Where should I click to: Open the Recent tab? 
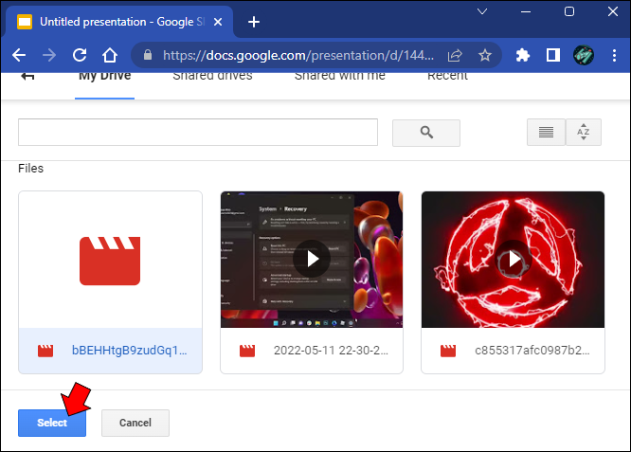tap(447, 77)
